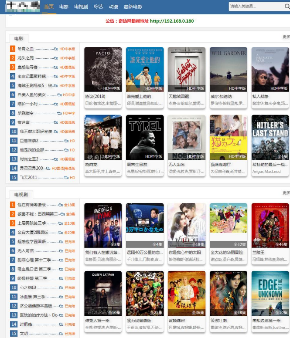290x338 pixels.
Task: Click the camera icon beside 无人可信
Action: 61,251
